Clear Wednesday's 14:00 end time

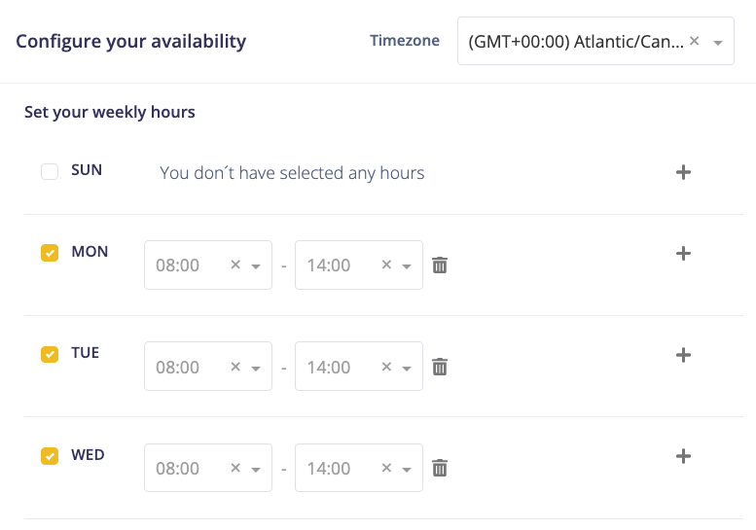coord(386,468)
